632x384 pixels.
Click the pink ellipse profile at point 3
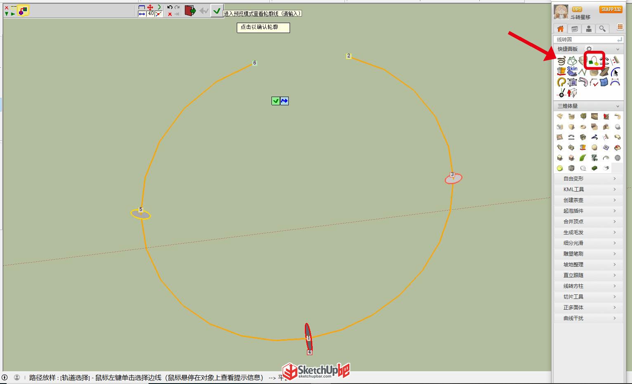(453, 178)
